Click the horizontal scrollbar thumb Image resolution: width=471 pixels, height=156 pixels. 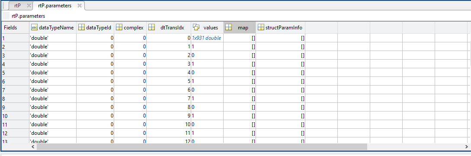(202, 147)
